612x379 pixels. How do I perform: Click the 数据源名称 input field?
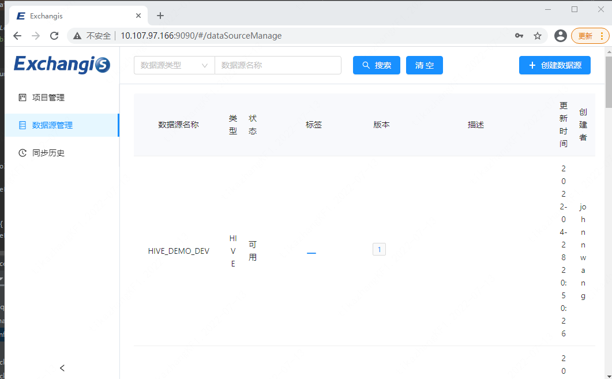278,65
